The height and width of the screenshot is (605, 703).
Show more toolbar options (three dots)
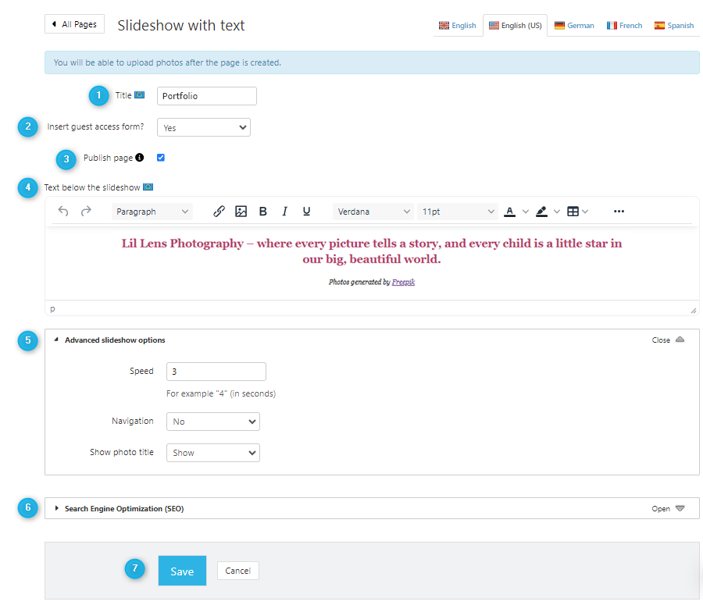pos(619,211)
